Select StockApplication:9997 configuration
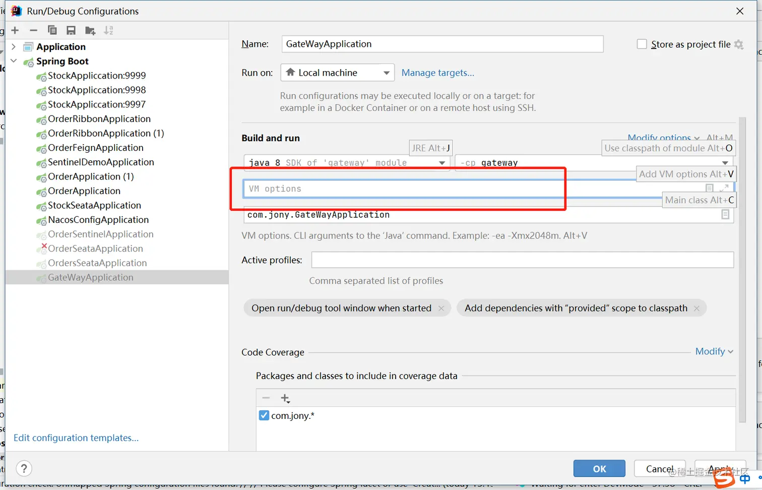 click(97, 104)
